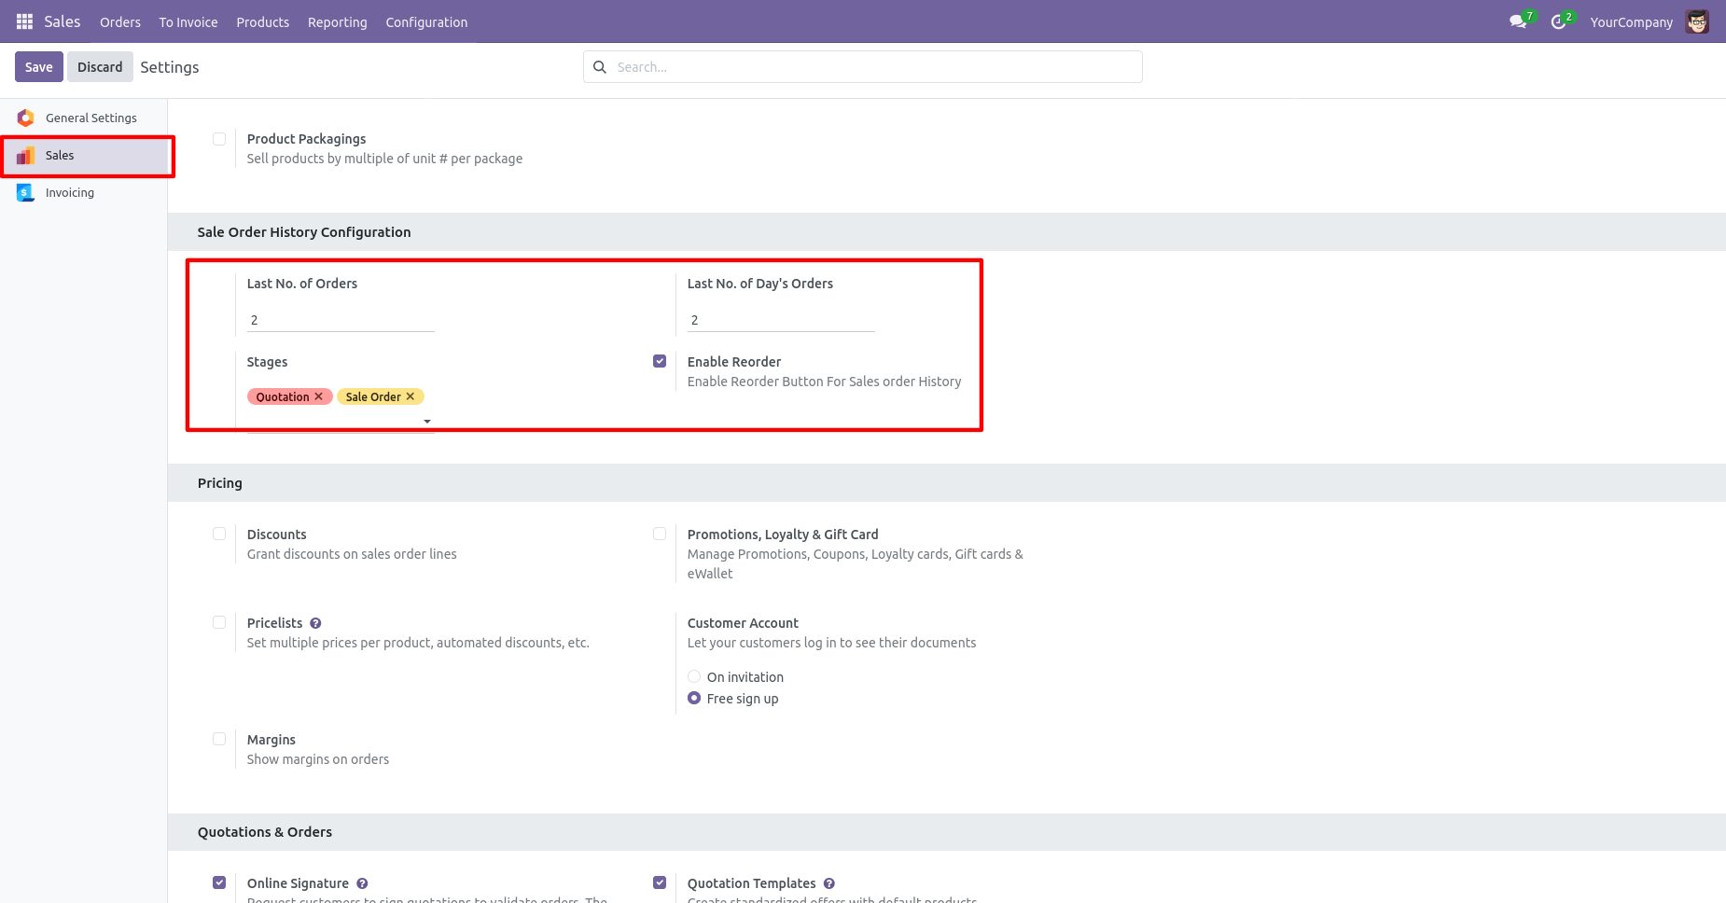The height and width of the screenshot is (903, 1726).
Task: Open the activities clock icon
Action: 1558,21
